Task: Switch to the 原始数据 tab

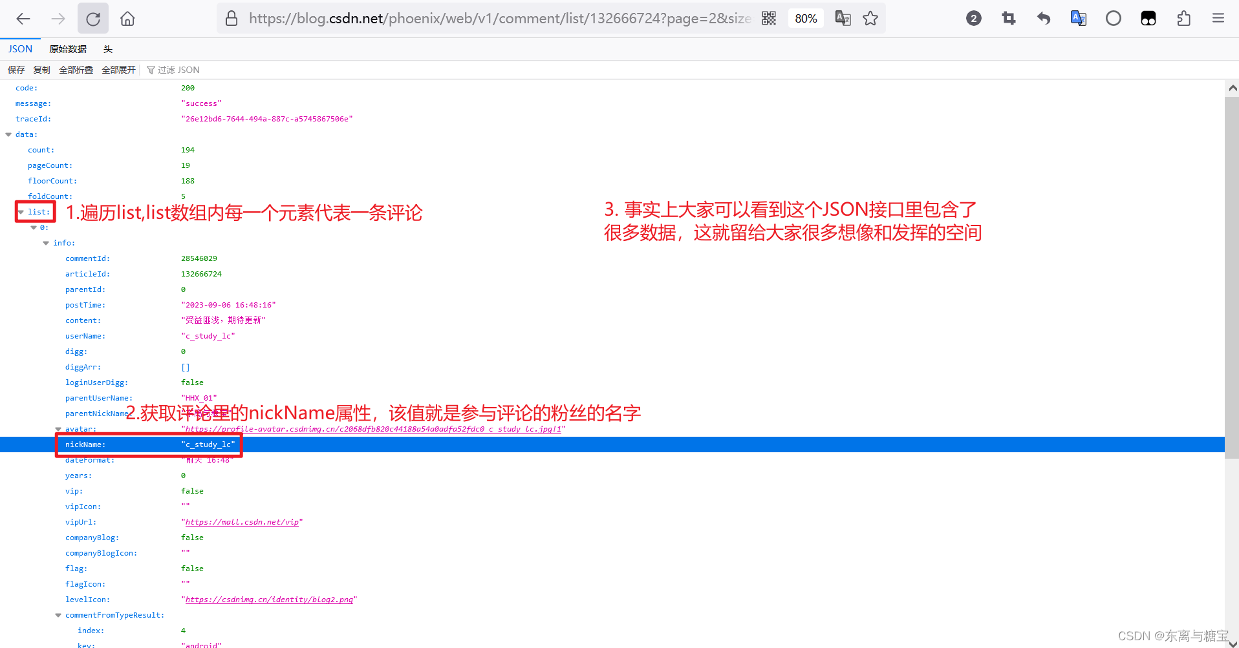Action: click(x=68, y=49)
